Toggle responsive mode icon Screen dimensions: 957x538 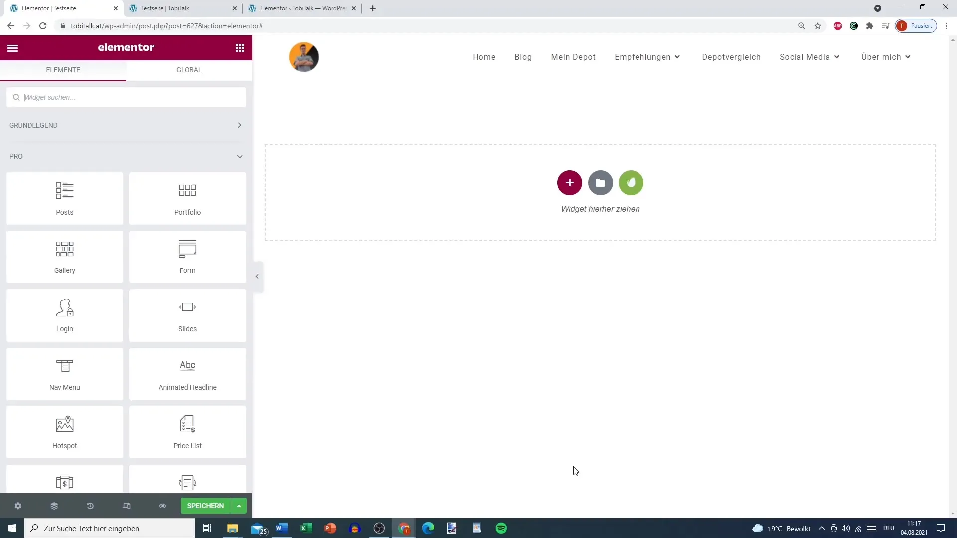tap(127, 506)
